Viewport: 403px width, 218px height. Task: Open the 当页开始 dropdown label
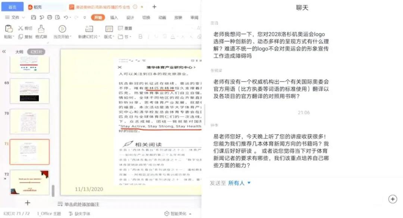[62, 36]
